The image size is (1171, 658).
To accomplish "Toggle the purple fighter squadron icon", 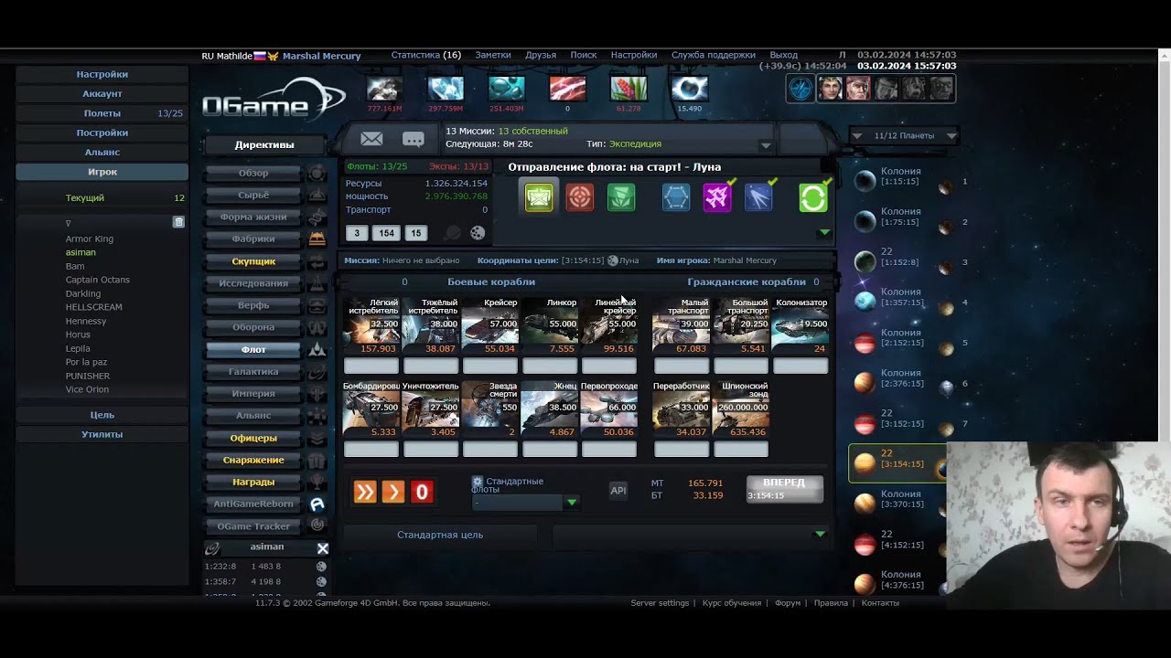I will tap(717, 197).
